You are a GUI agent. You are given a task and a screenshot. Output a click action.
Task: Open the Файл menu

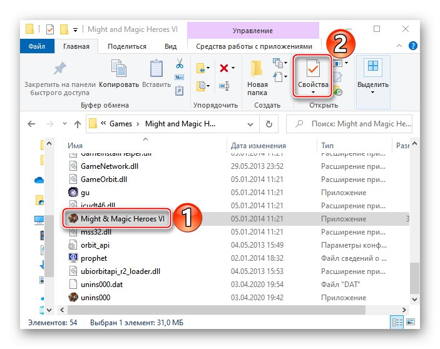(37, 46)
